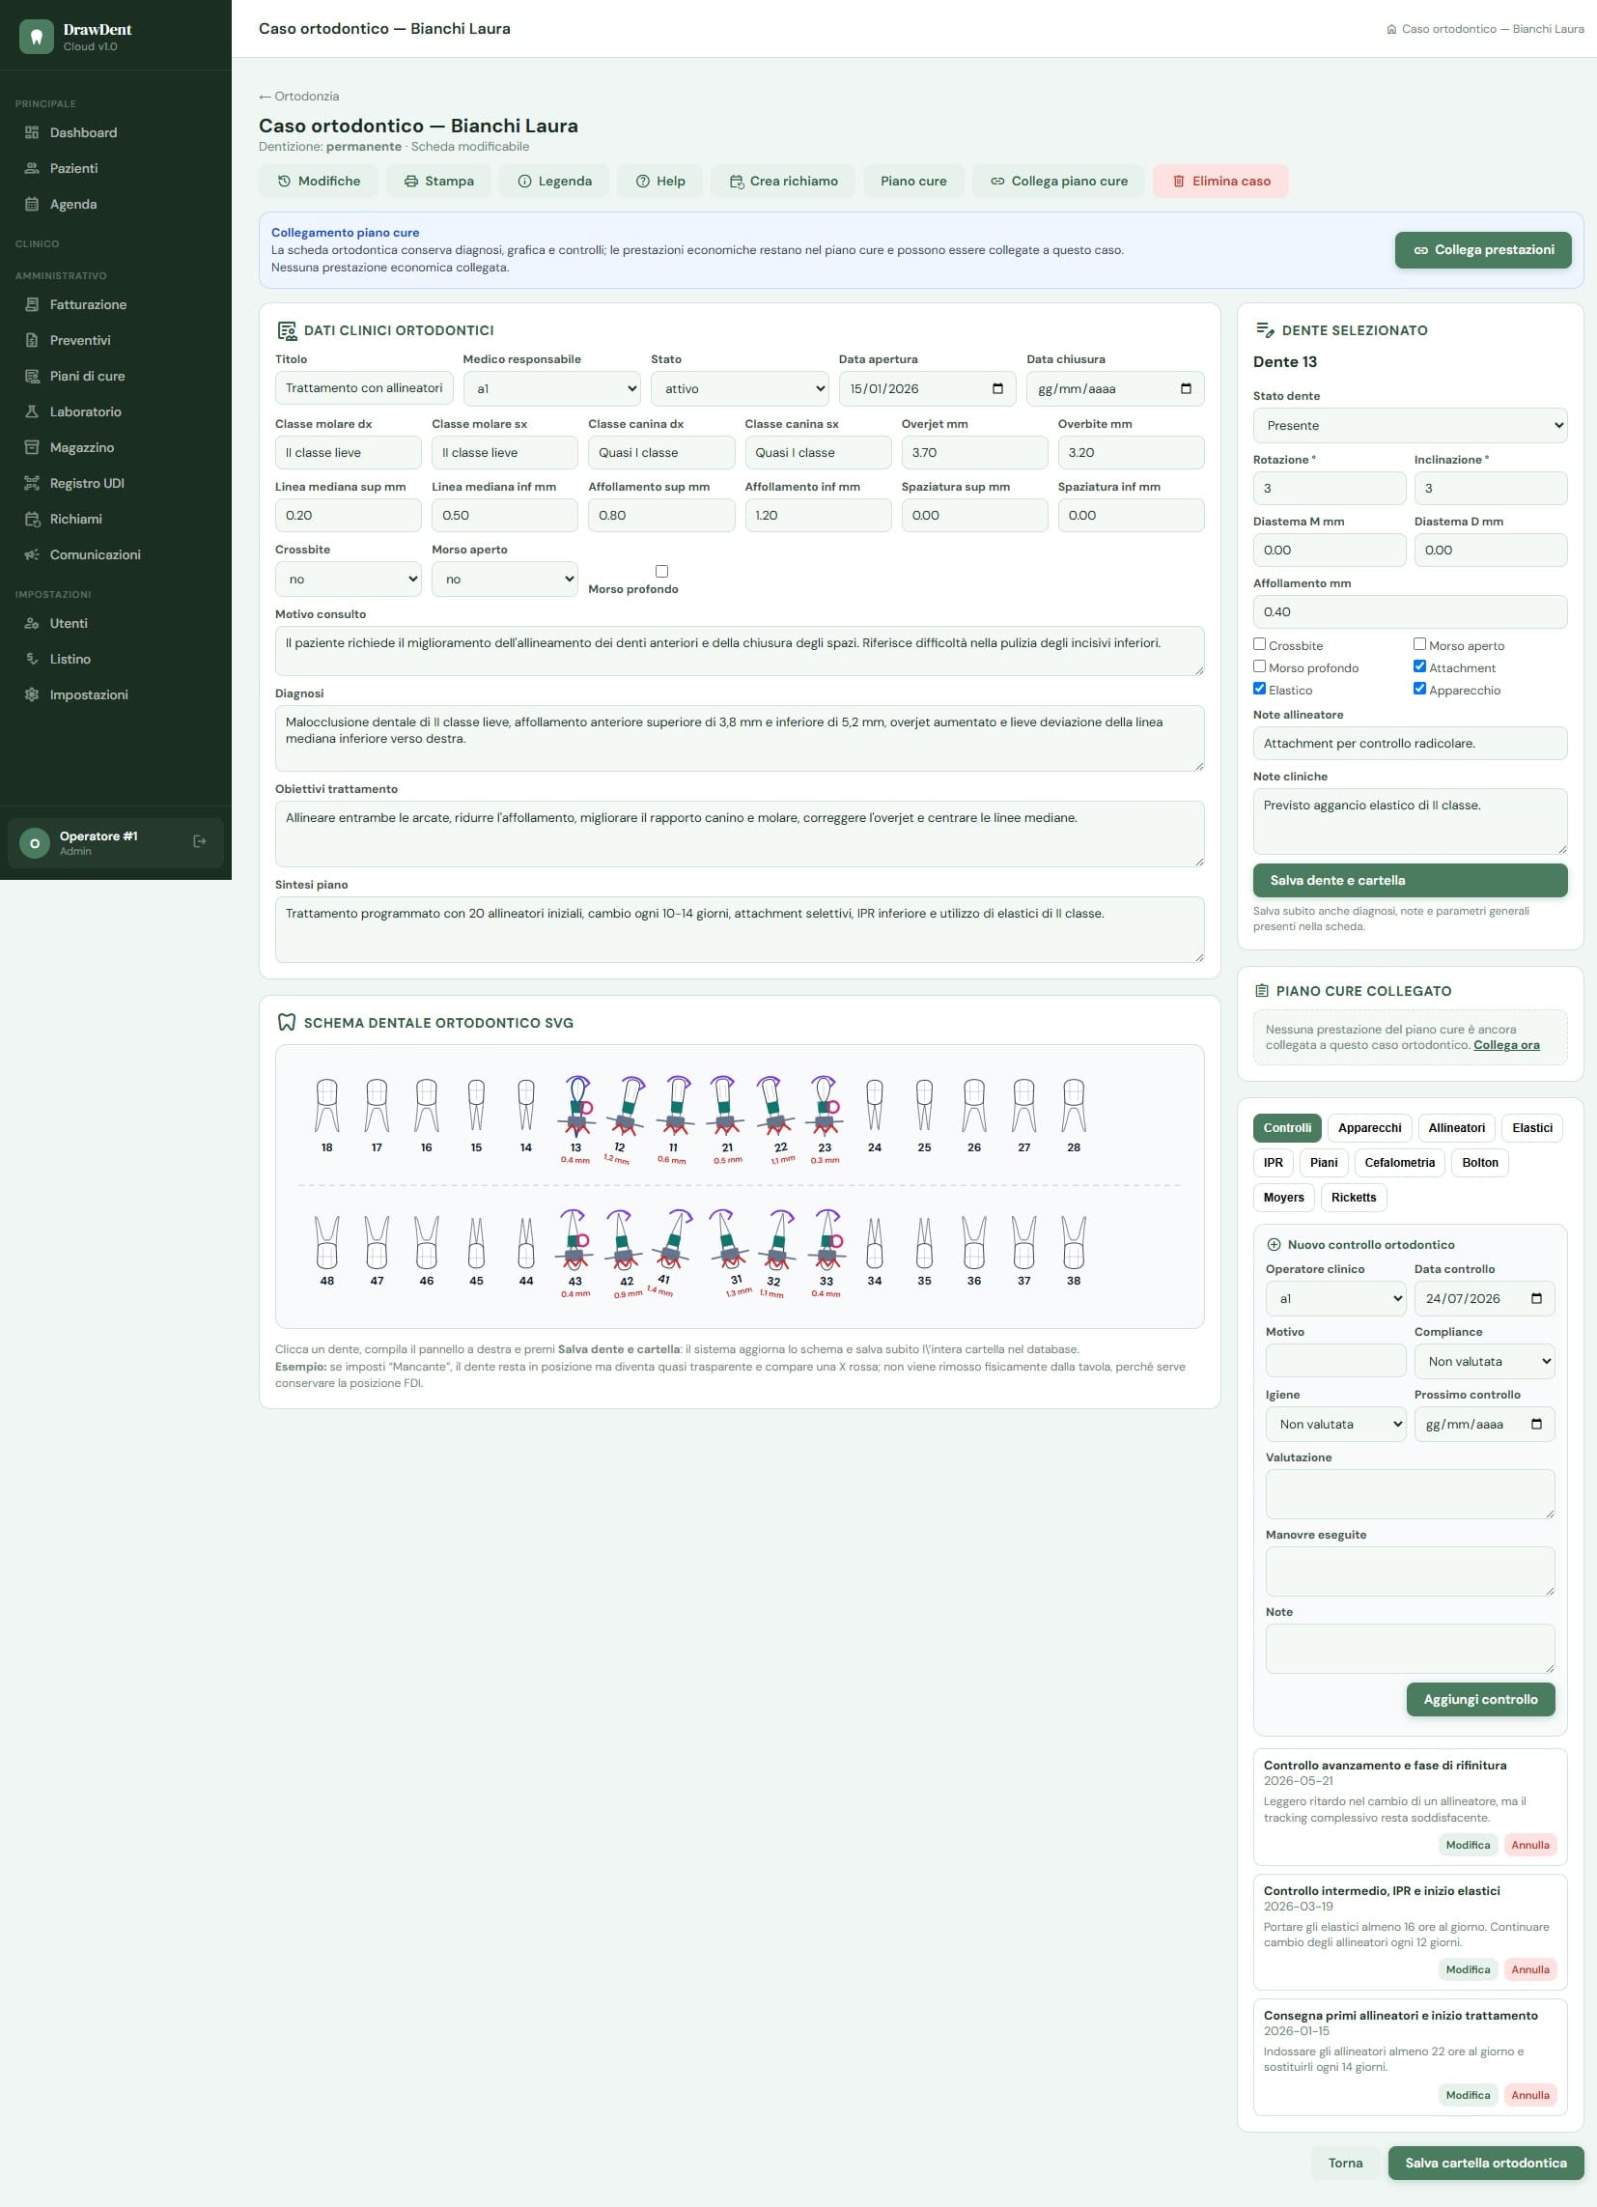Open Data apertura calendar picker
Screen dimensions: 1597x2207
(996, 388)
